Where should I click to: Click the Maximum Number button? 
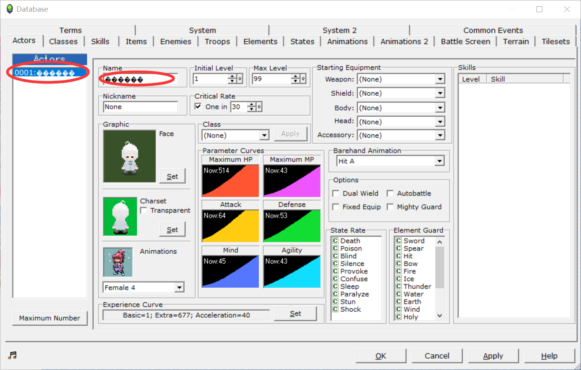click(x=50, y=318)
